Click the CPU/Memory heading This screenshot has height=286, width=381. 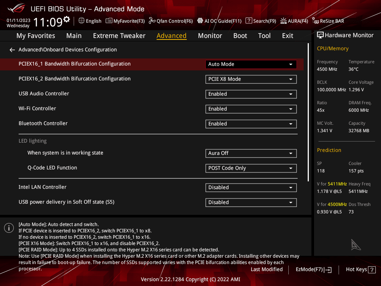point(333,49)
